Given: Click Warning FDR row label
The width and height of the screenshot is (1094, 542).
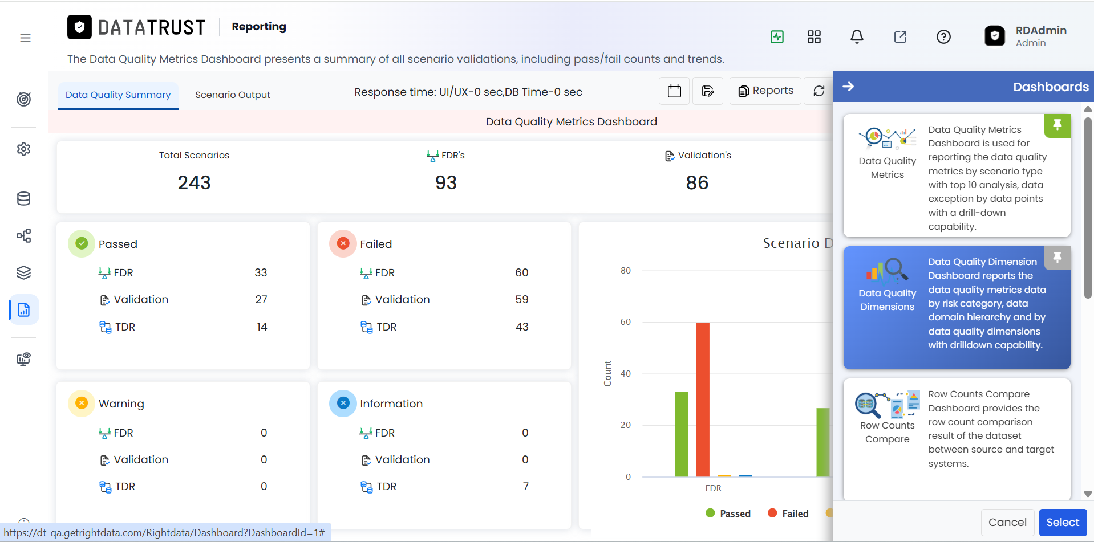Looking at the screenshot, I should pyautogui.click(x=123, y=433).
